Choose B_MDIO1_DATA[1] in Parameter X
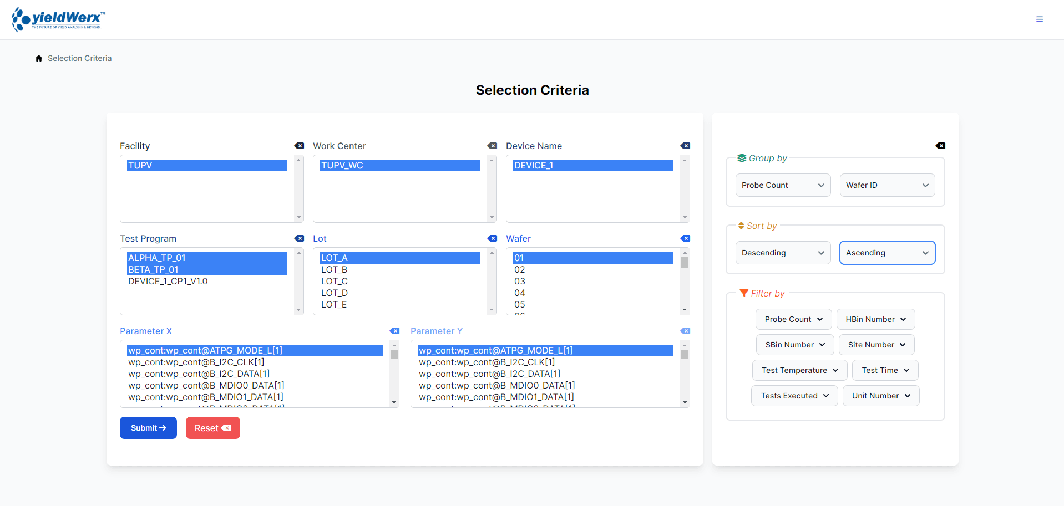This screenshot has height=506, width=1064. pos(255,397)
